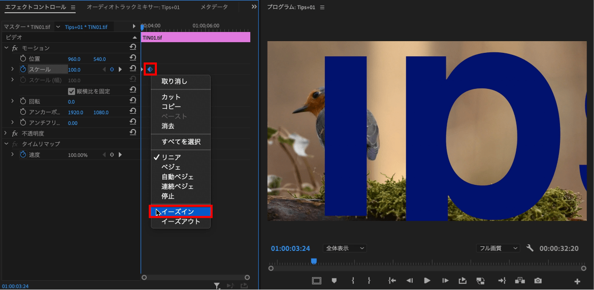This screenshot has width=594, height=290.
Task: Open the エフェクトコントロール panel menu
Action: (x=73, y=7)
